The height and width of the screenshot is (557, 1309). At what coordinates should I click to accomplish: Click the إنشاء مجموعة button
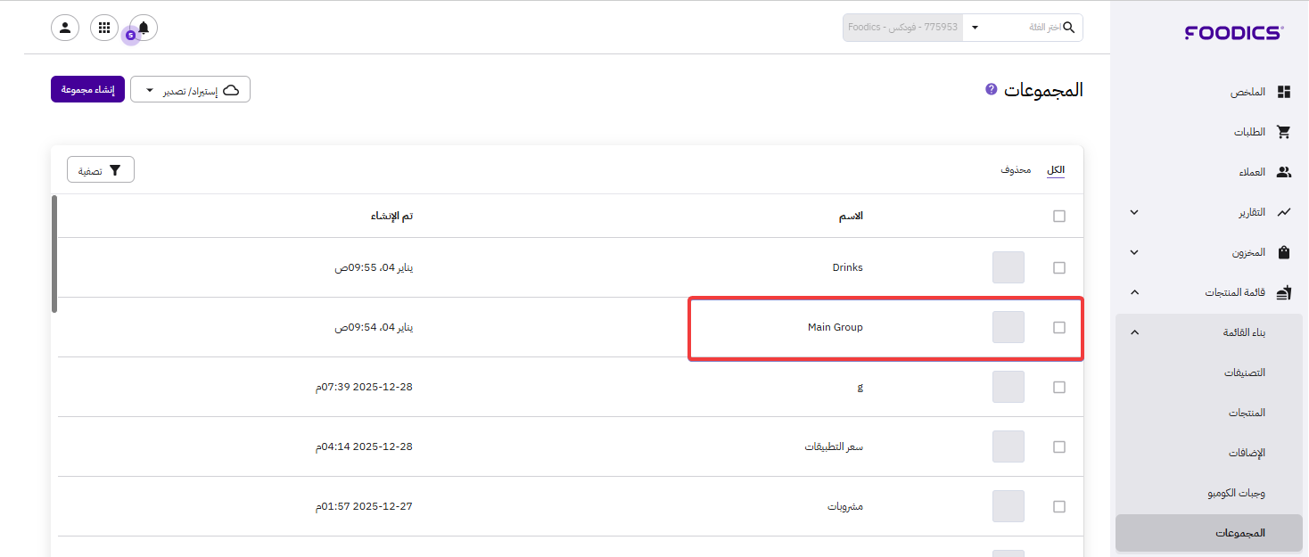pos(87,90)
